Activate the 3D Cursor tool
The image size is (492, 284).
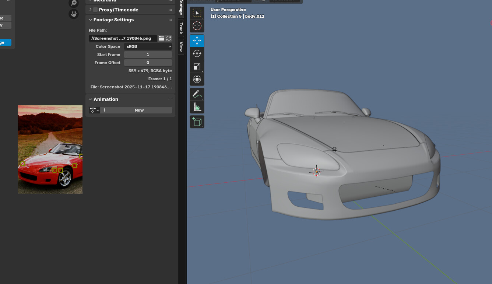(197, 26)
